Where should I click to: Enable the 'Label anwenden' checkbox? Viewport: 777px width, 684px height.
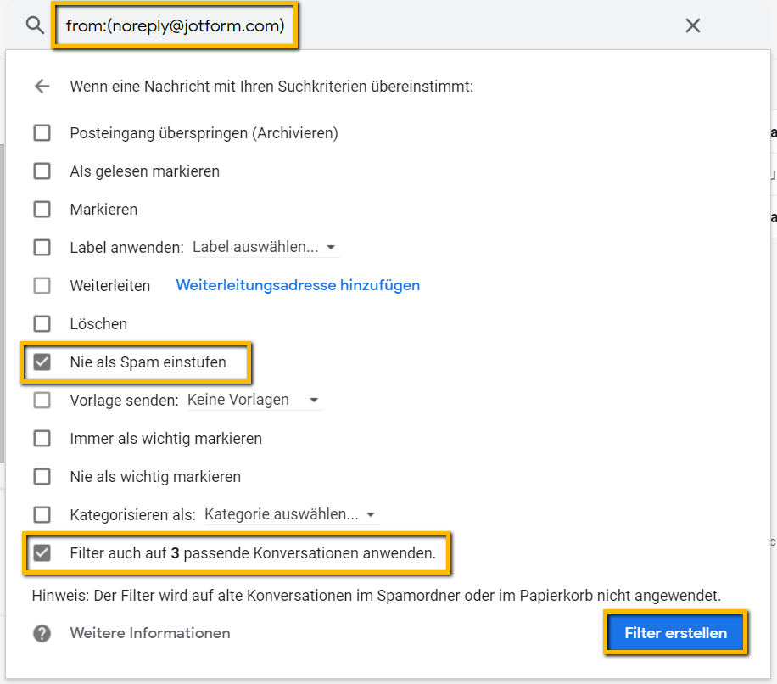(x=42, y=248)
